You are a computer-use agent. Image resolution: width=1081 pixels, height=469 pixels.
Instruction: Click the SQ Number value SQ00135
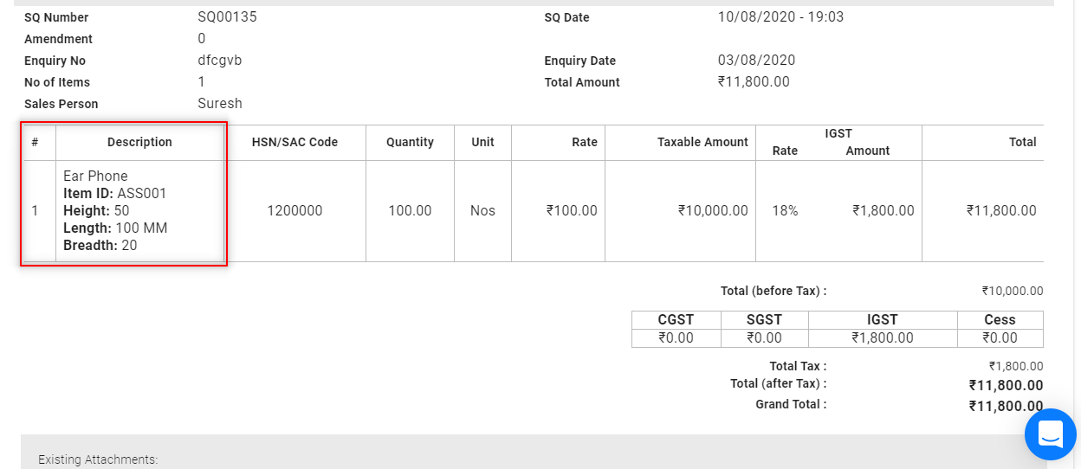(x=227, y=17)
